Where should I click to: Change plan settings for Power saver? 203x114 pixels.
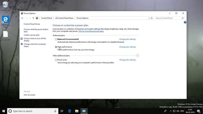[x=128, y=60]
